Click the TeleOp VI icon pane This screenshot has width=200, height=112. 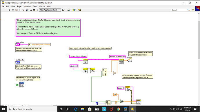[197, 8]
